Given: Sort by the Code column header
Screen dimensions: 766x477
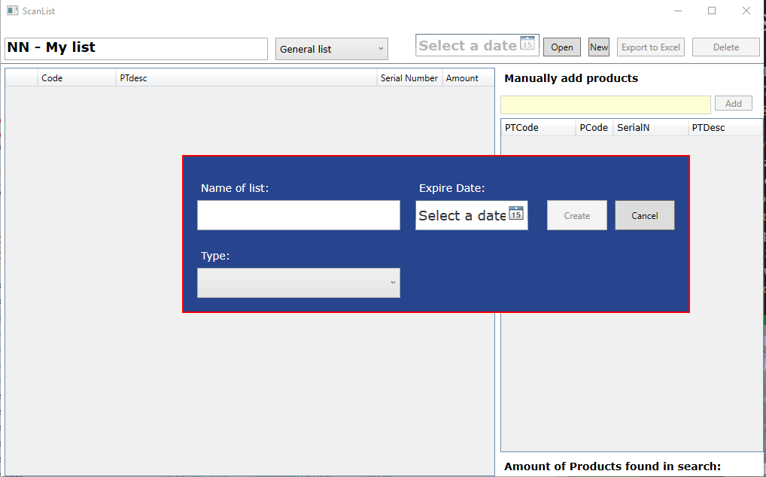Looking at the screenshot, I should [x=76, y=78].
